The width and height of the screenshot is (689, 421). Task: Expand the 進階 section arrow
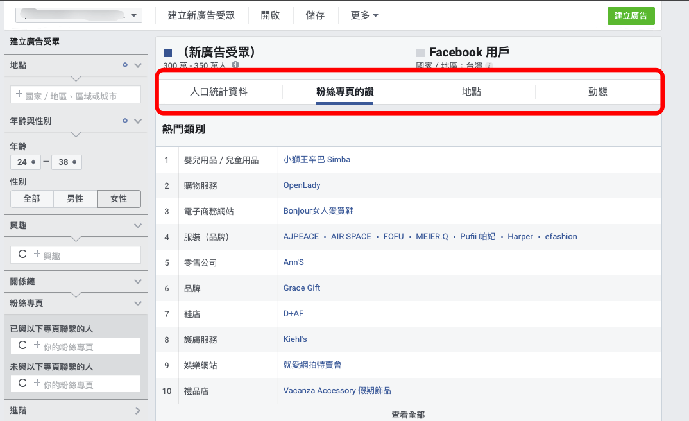pyautogui.click(x=138, y=411)
